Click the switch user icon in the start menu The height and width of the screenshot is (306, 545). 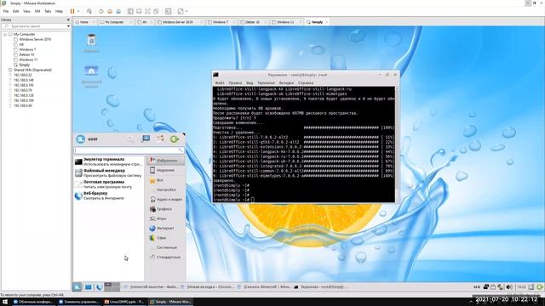pyautogui.click(x=160, y=139)
